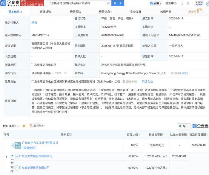Image resolution: width=209 pixels, height=175 pixels.
Task: Open the mobile phone icon in header
Action: pos(182,3)
